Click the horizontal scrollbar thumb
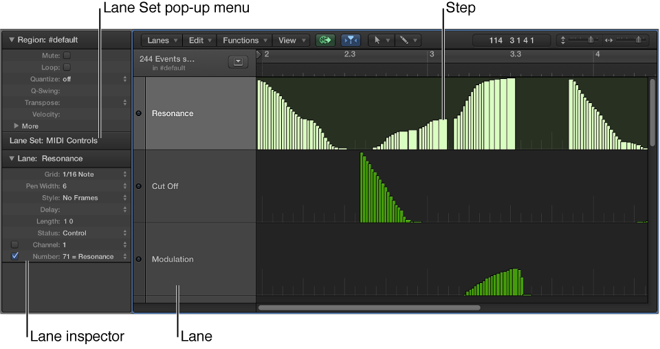This screenshot has width=660, height=349. click(369, 308)
